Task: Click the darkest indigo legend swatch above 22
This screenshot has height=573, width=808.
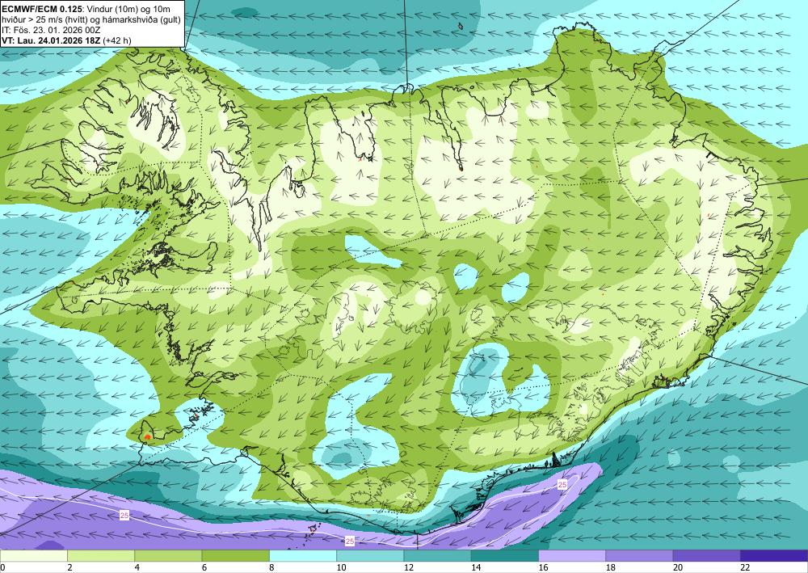Action: (774, 556)
